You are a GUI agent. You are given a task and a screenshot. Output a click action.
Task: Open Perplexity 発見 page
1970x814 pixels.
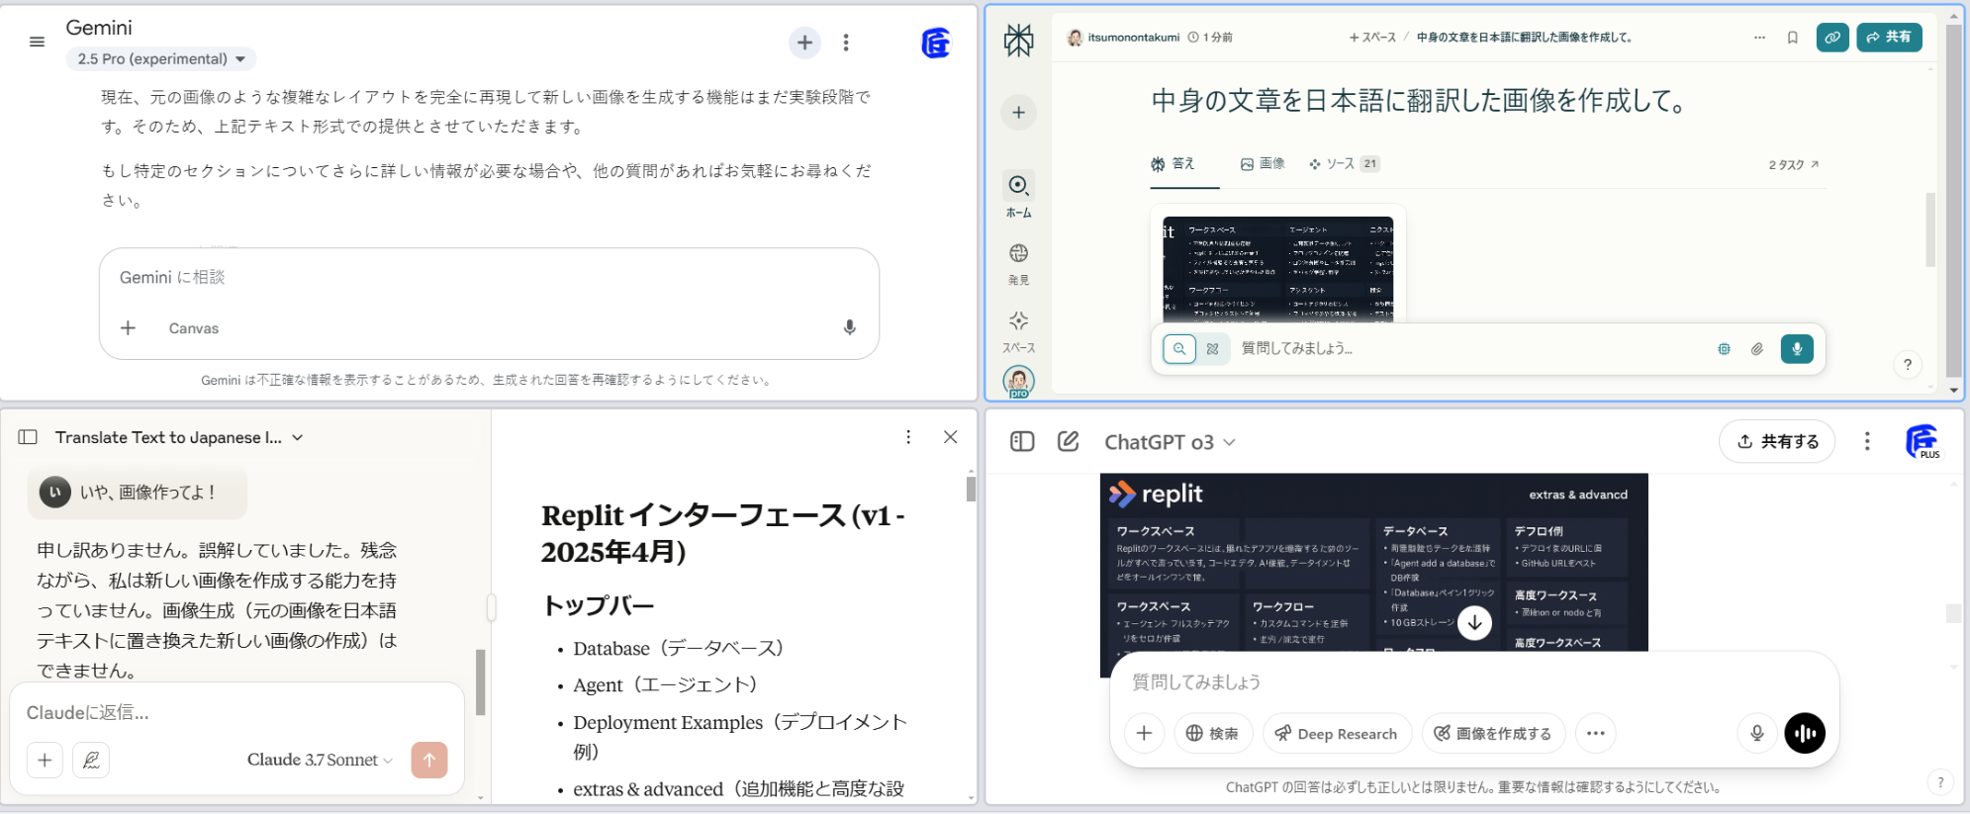pos(1018,264)
